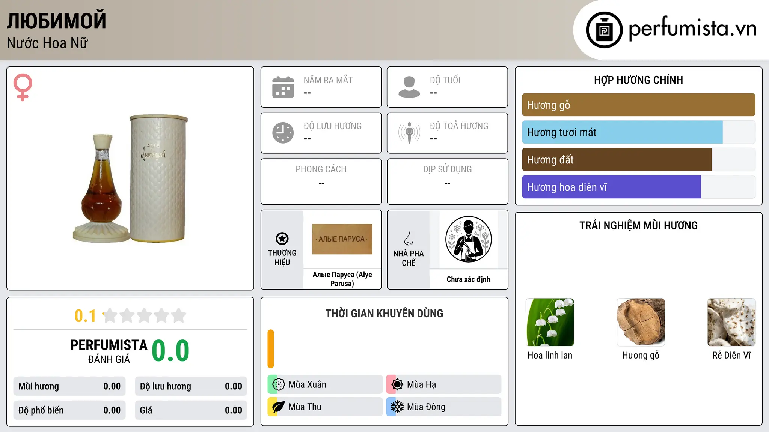
Task: Click the flower icon for Mùa Xuân
Action: coord(278,384)
